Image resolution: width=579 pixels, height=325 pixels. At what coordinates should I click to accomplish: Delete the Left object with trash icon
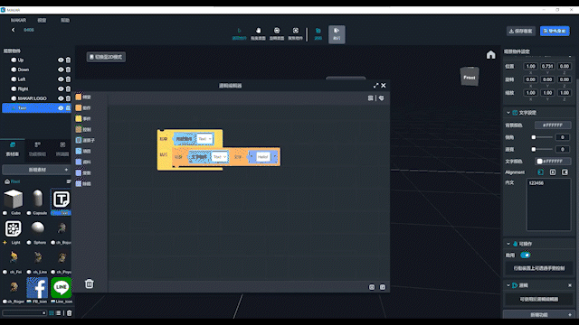69,79
